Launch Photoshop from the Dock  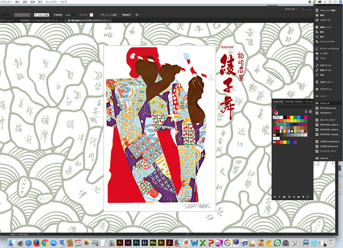click(x=136, y=242)
